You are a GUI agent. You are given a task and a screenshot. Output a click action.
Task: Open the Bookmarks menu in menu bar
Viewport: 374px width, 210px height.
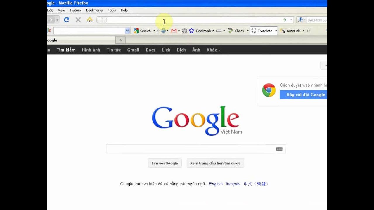94,10
